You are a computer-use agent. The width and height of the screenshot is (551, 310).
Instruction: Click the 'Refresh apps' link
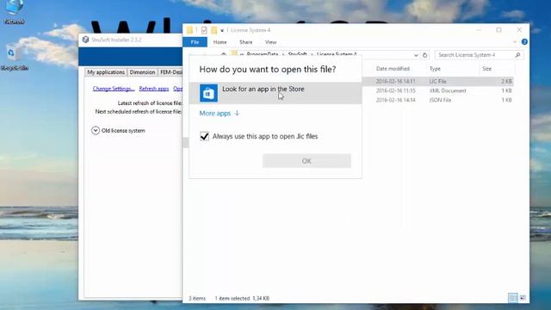[x=154, y=89]
